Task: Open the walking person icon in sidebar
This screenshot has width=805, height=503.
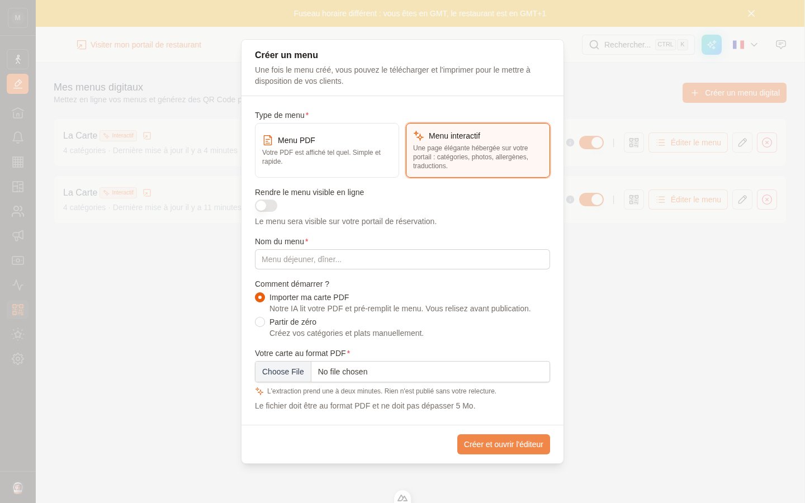Action: click(x=18, y=59)
